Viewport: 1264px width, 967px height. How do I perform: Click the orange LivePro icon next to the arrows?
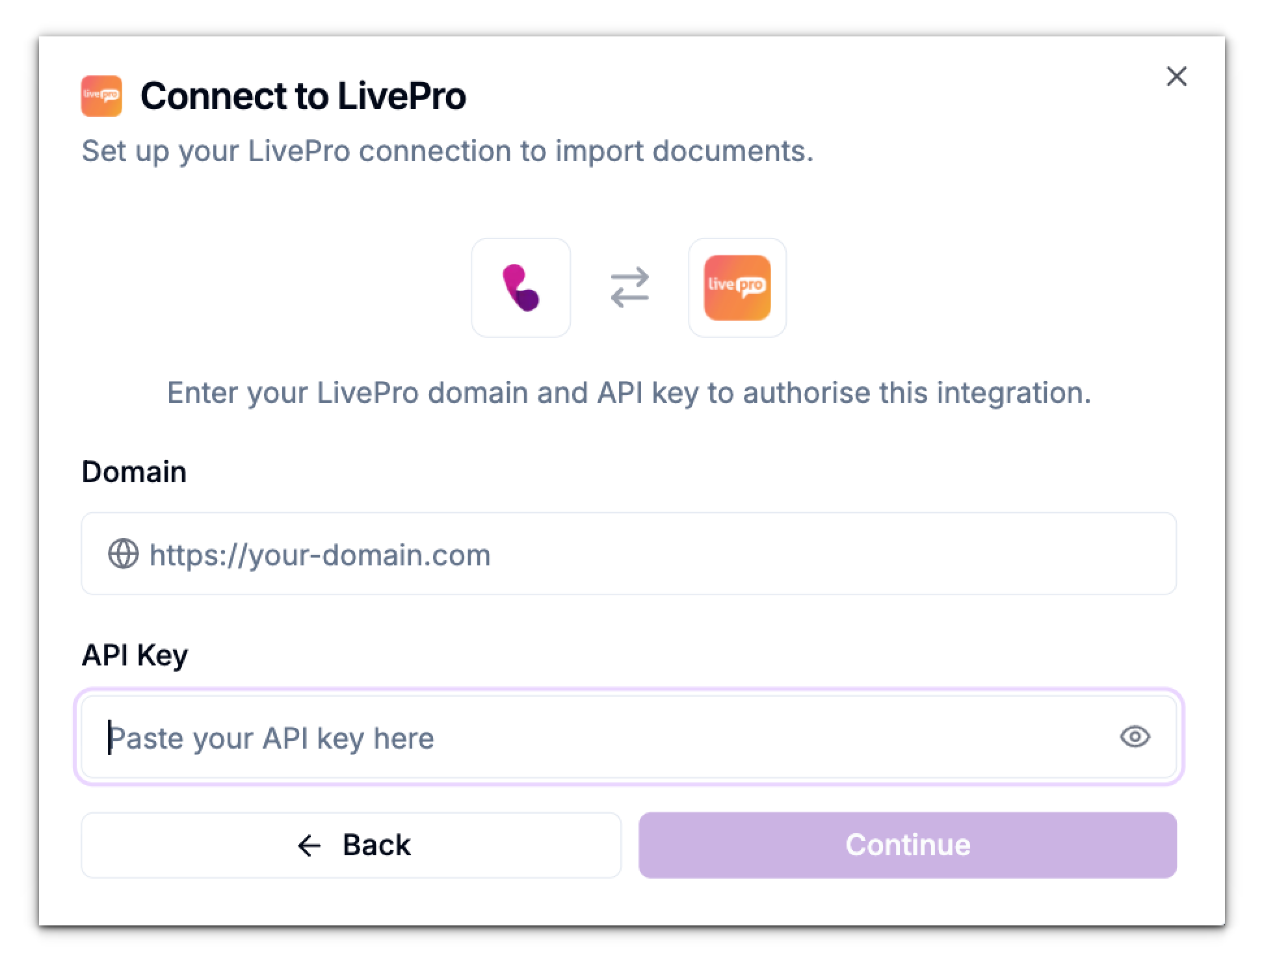coord(737,288)
